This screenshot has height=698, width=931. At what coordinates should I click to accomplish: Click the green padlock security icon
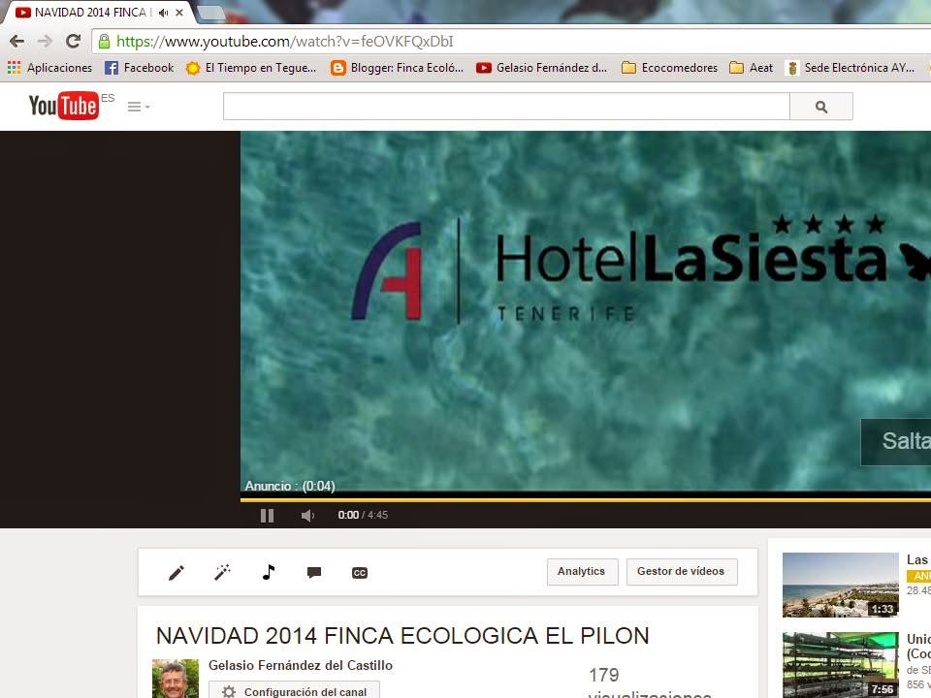click(x=104, y=41)
